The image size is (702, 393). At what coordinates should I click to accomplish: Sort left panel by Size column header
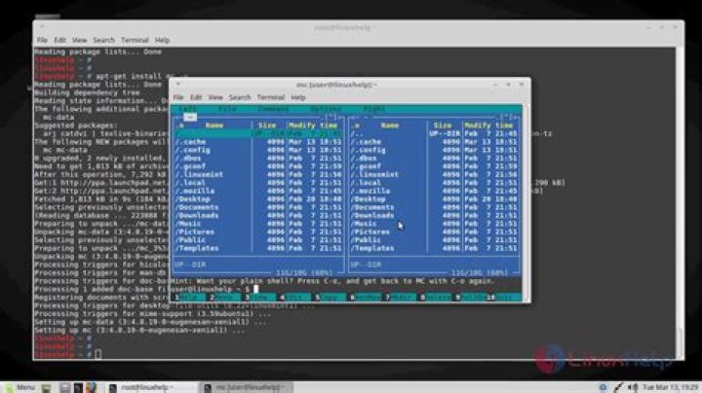(267, 125)
